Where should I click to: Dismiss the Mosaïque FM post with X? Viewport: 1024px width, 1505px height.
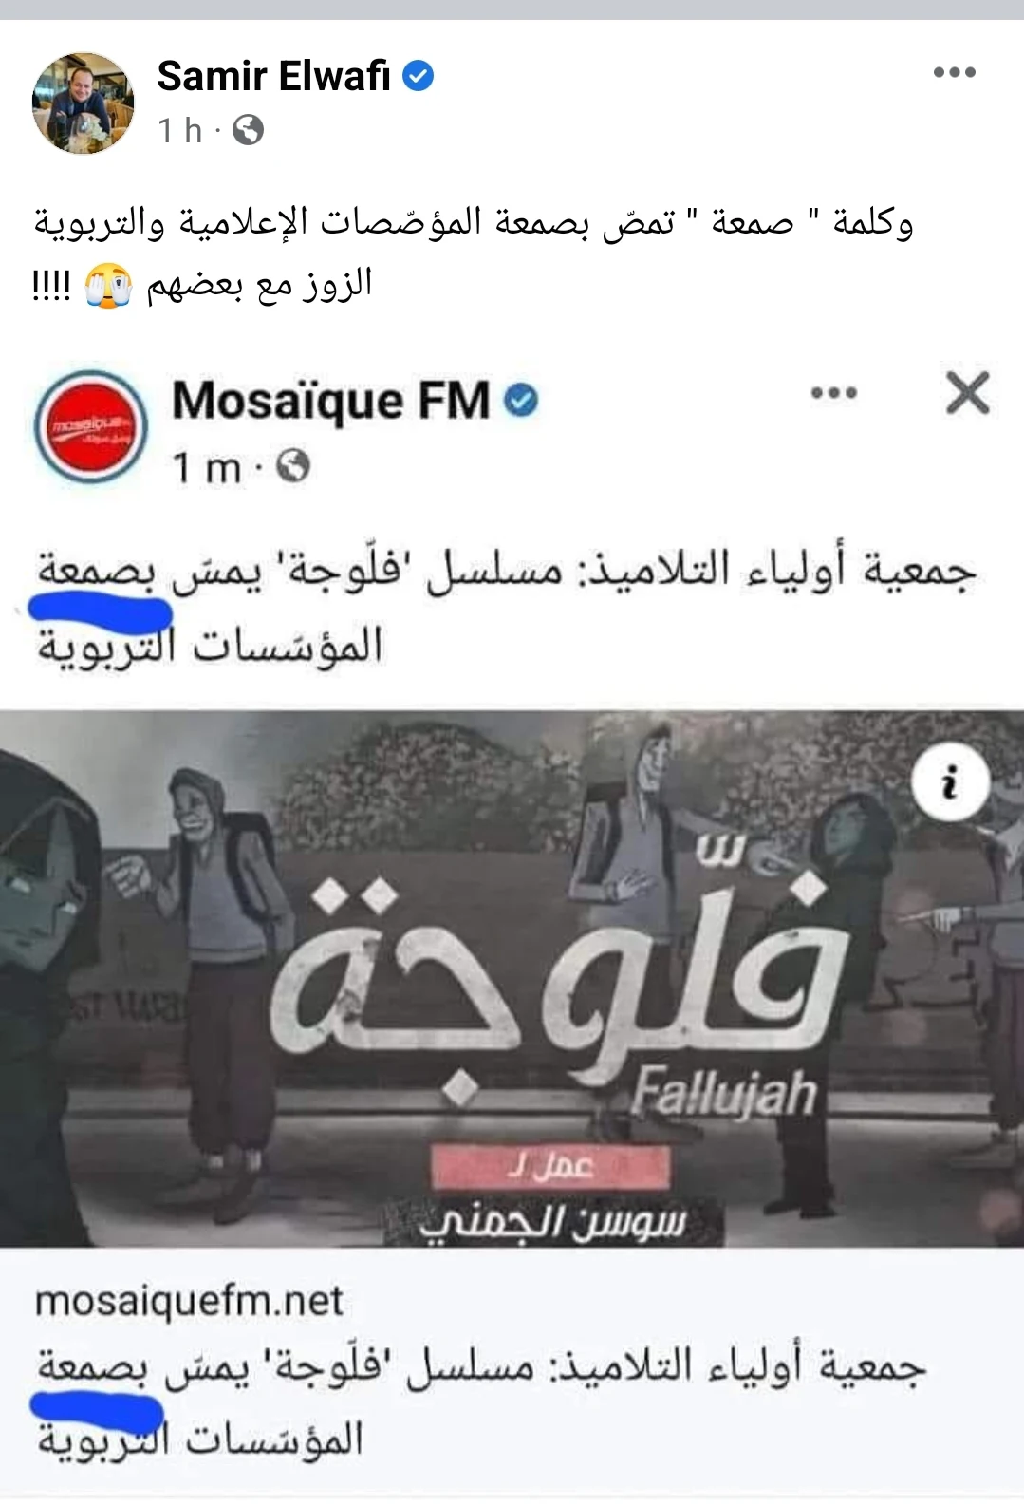(x=967, y=392)
